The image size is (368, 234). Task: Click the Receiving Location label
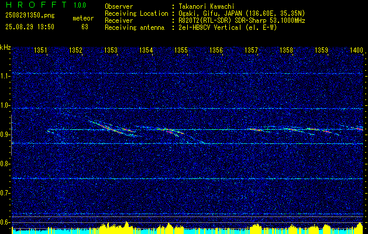click(x=136, y=13)
